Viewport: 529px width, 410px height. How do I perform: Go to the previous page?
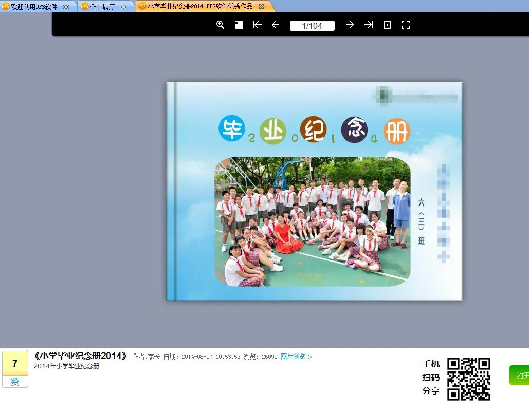coord(275,25)
